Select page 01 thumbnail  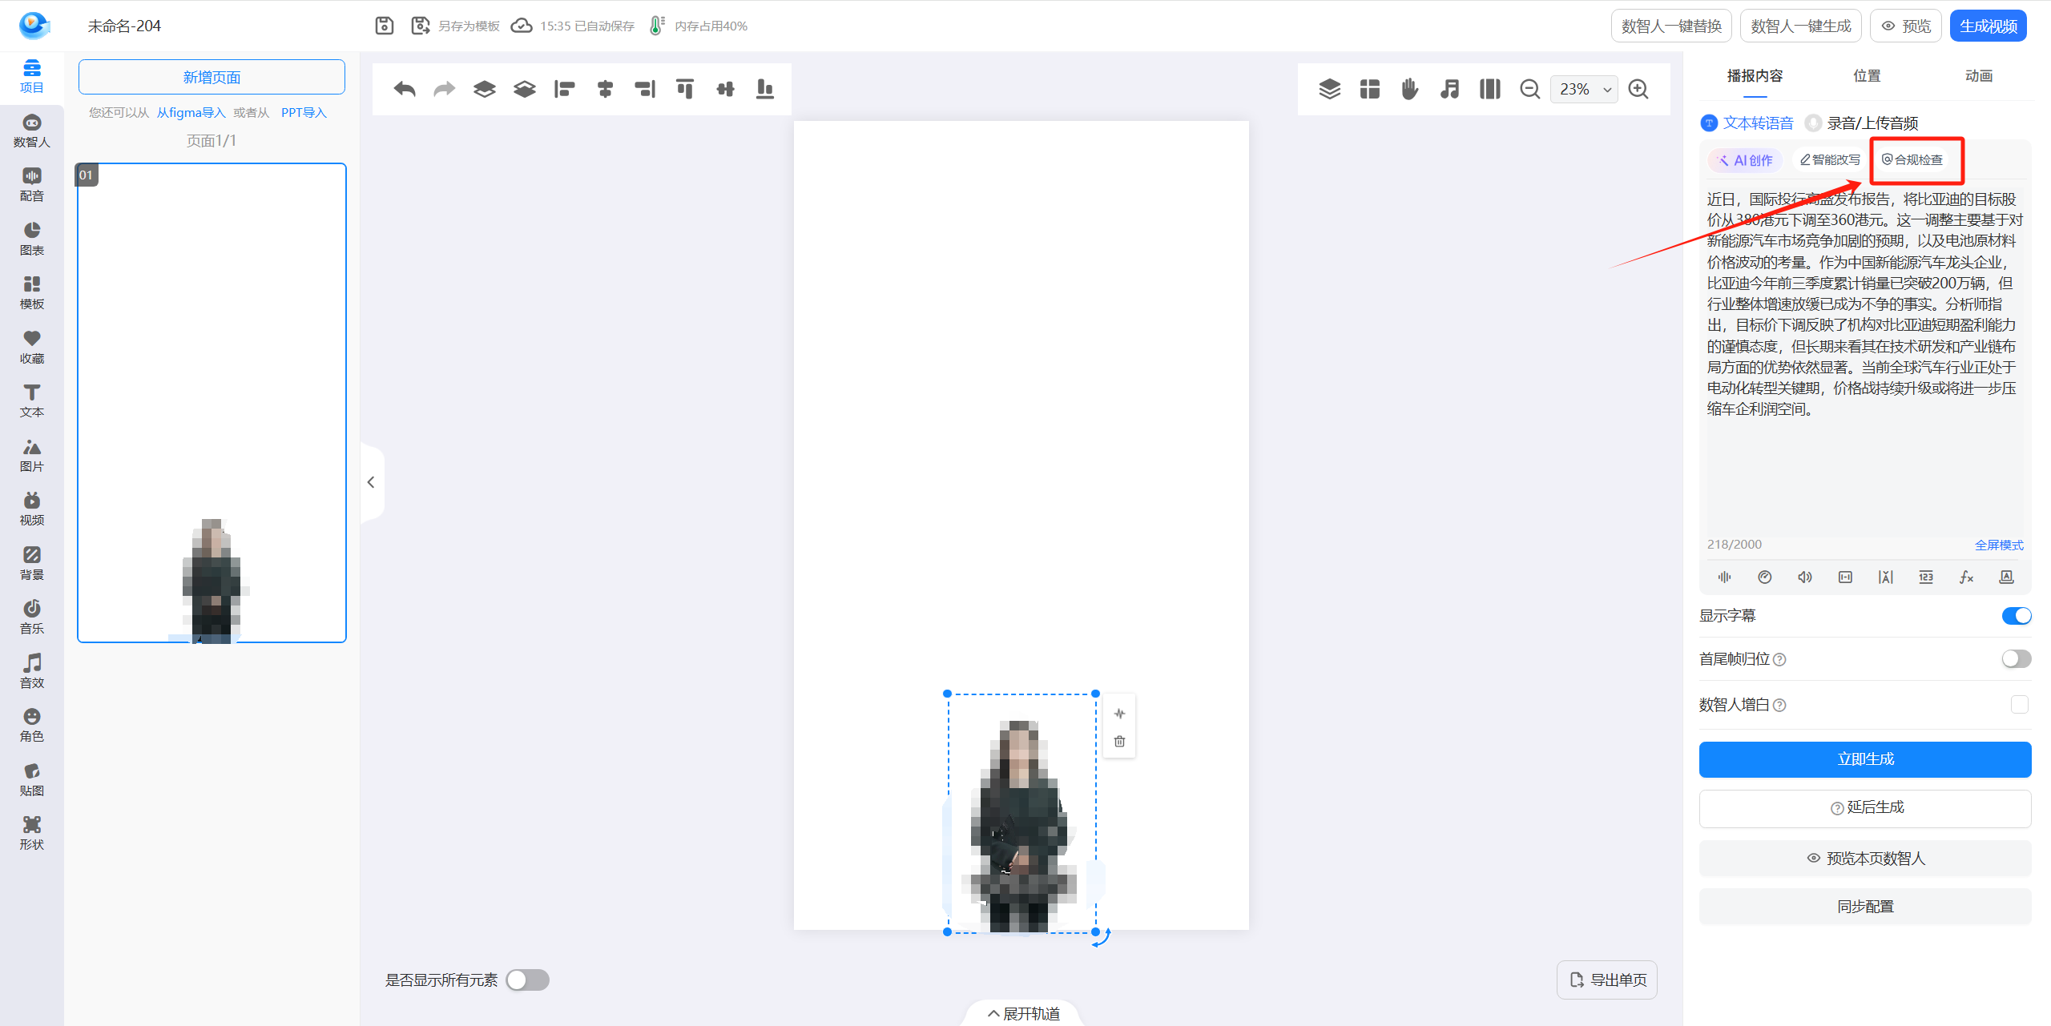212,402
